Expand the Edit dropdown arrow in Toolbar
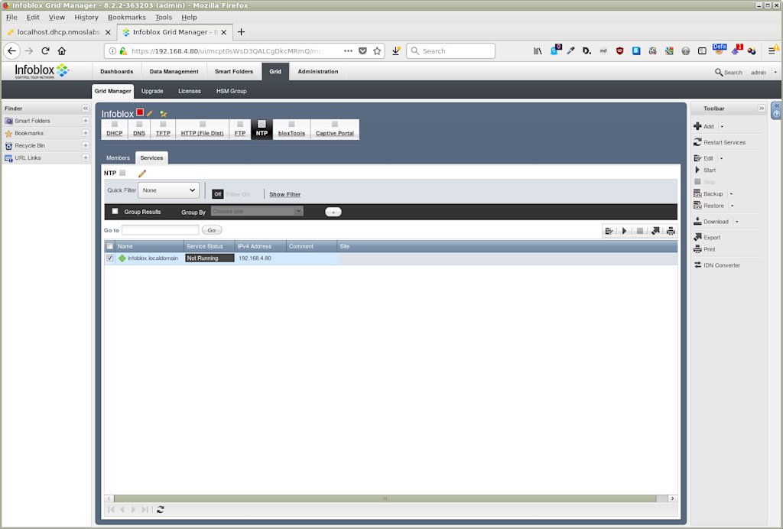783x529 pixels. 721,158
